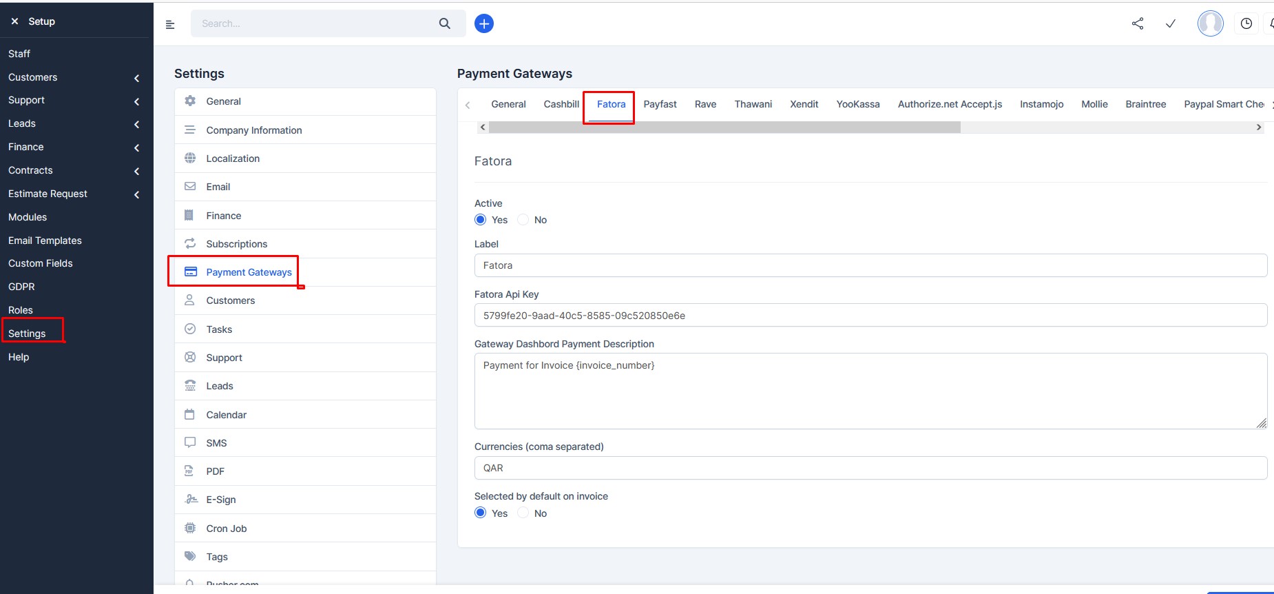This screenshot has height=594, width=1274.
Task: Expand the Contracts sidebar submenu
Action: (x=136, y=171)
